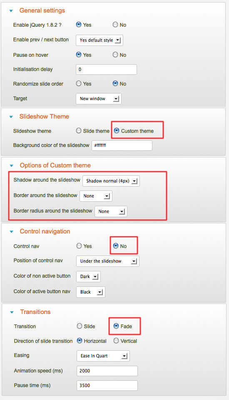Open Shadow around the slideshow dropdown

tap(111, 181)
